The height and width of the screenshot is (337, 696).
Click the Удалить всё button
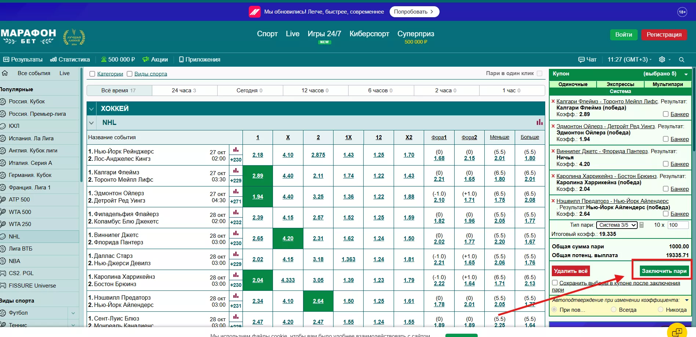(571, 271)
